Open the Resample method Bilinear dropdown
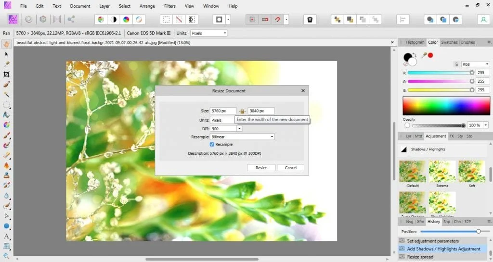Viewport: 493px width, 262px height. pos(242,137)
